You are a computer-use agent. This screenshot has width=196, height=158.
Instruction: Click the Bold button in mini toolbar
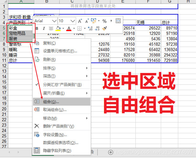(37, 29)
